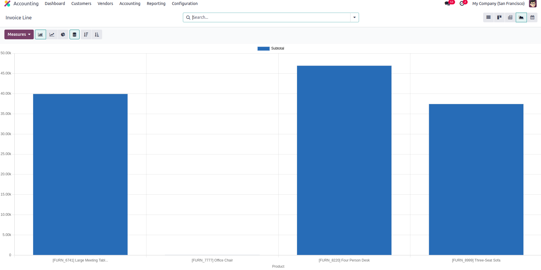Open the Accounting menu item
541x270 pixels.
(x=130, y=4)
